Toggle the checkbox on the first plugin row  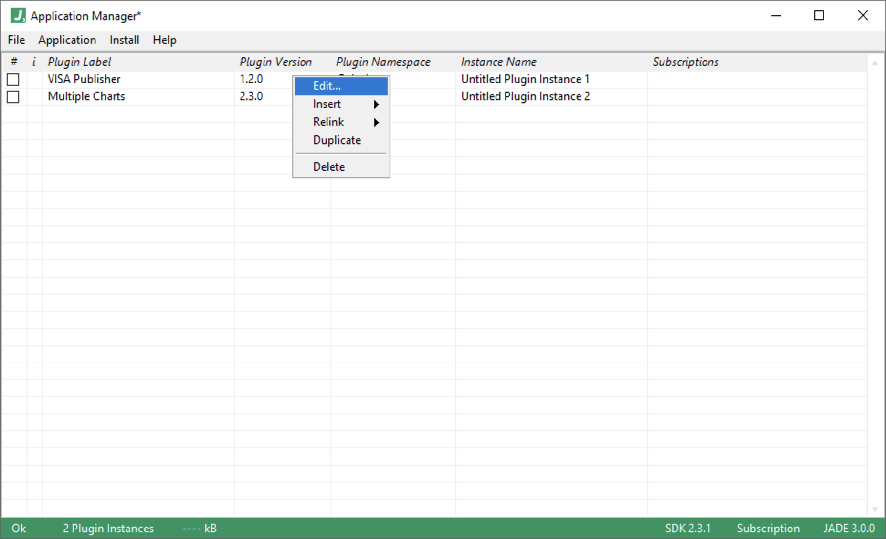pos(13,80)
